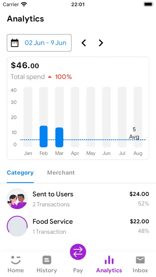Open the Home tab smiley icon
The image size is (156, 277).
coord(16,260)
